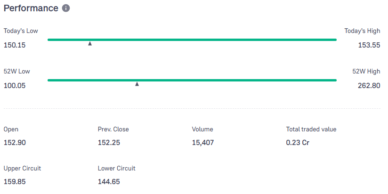
Task: Click the 52W Low value 100.05
Action: 15,86
